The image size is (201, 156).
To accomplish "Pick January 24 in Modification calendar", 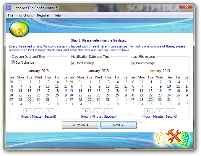I will tap(108, 95).
